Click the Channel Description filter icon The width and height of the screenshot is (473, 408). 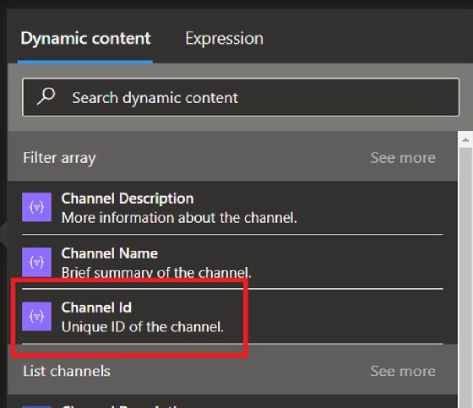pos(36,207)
